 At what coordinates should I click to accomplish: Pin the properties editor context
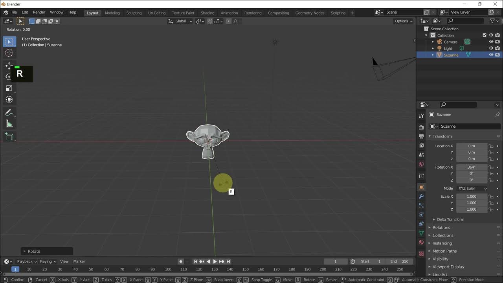coord(497,114)
